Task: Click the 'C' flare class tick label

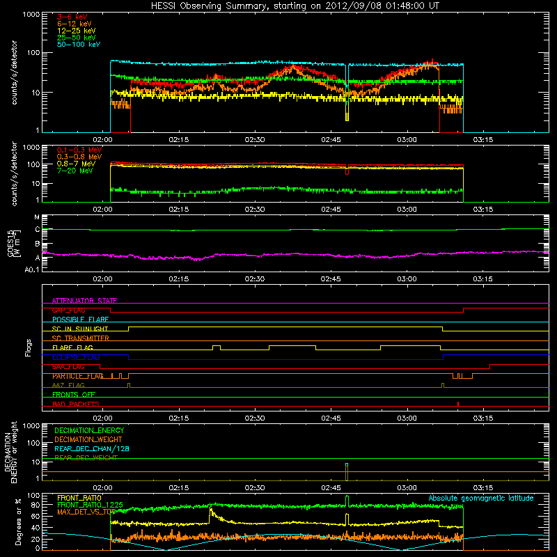Action: click(x=38, y=230)
